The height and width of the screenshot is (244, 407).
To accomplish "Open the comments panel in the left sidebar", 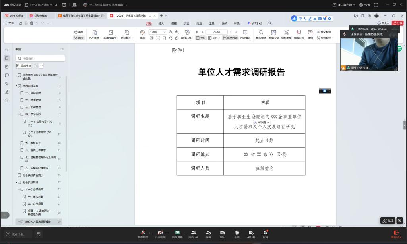I will (x=7, y=75).
